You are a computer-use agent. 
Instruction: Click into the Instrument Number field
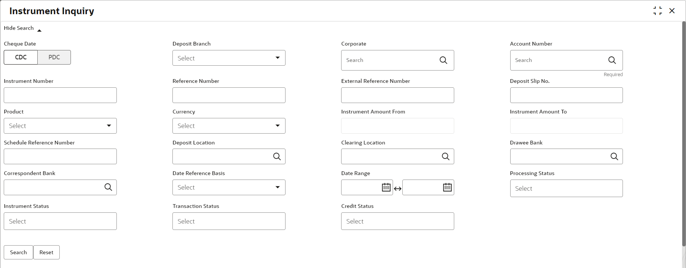point(60,95)
